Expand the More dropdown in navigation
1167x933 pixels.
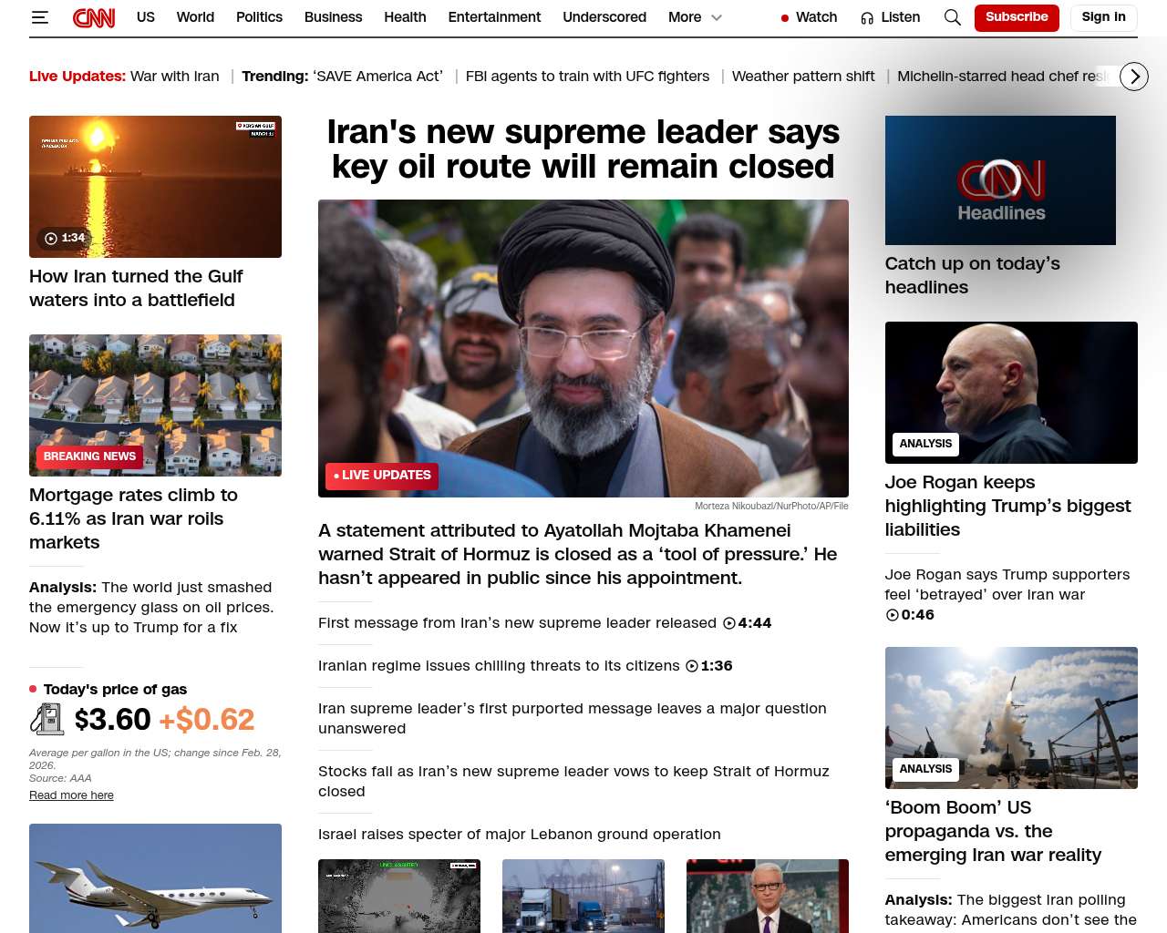click(x=695, y=17)
